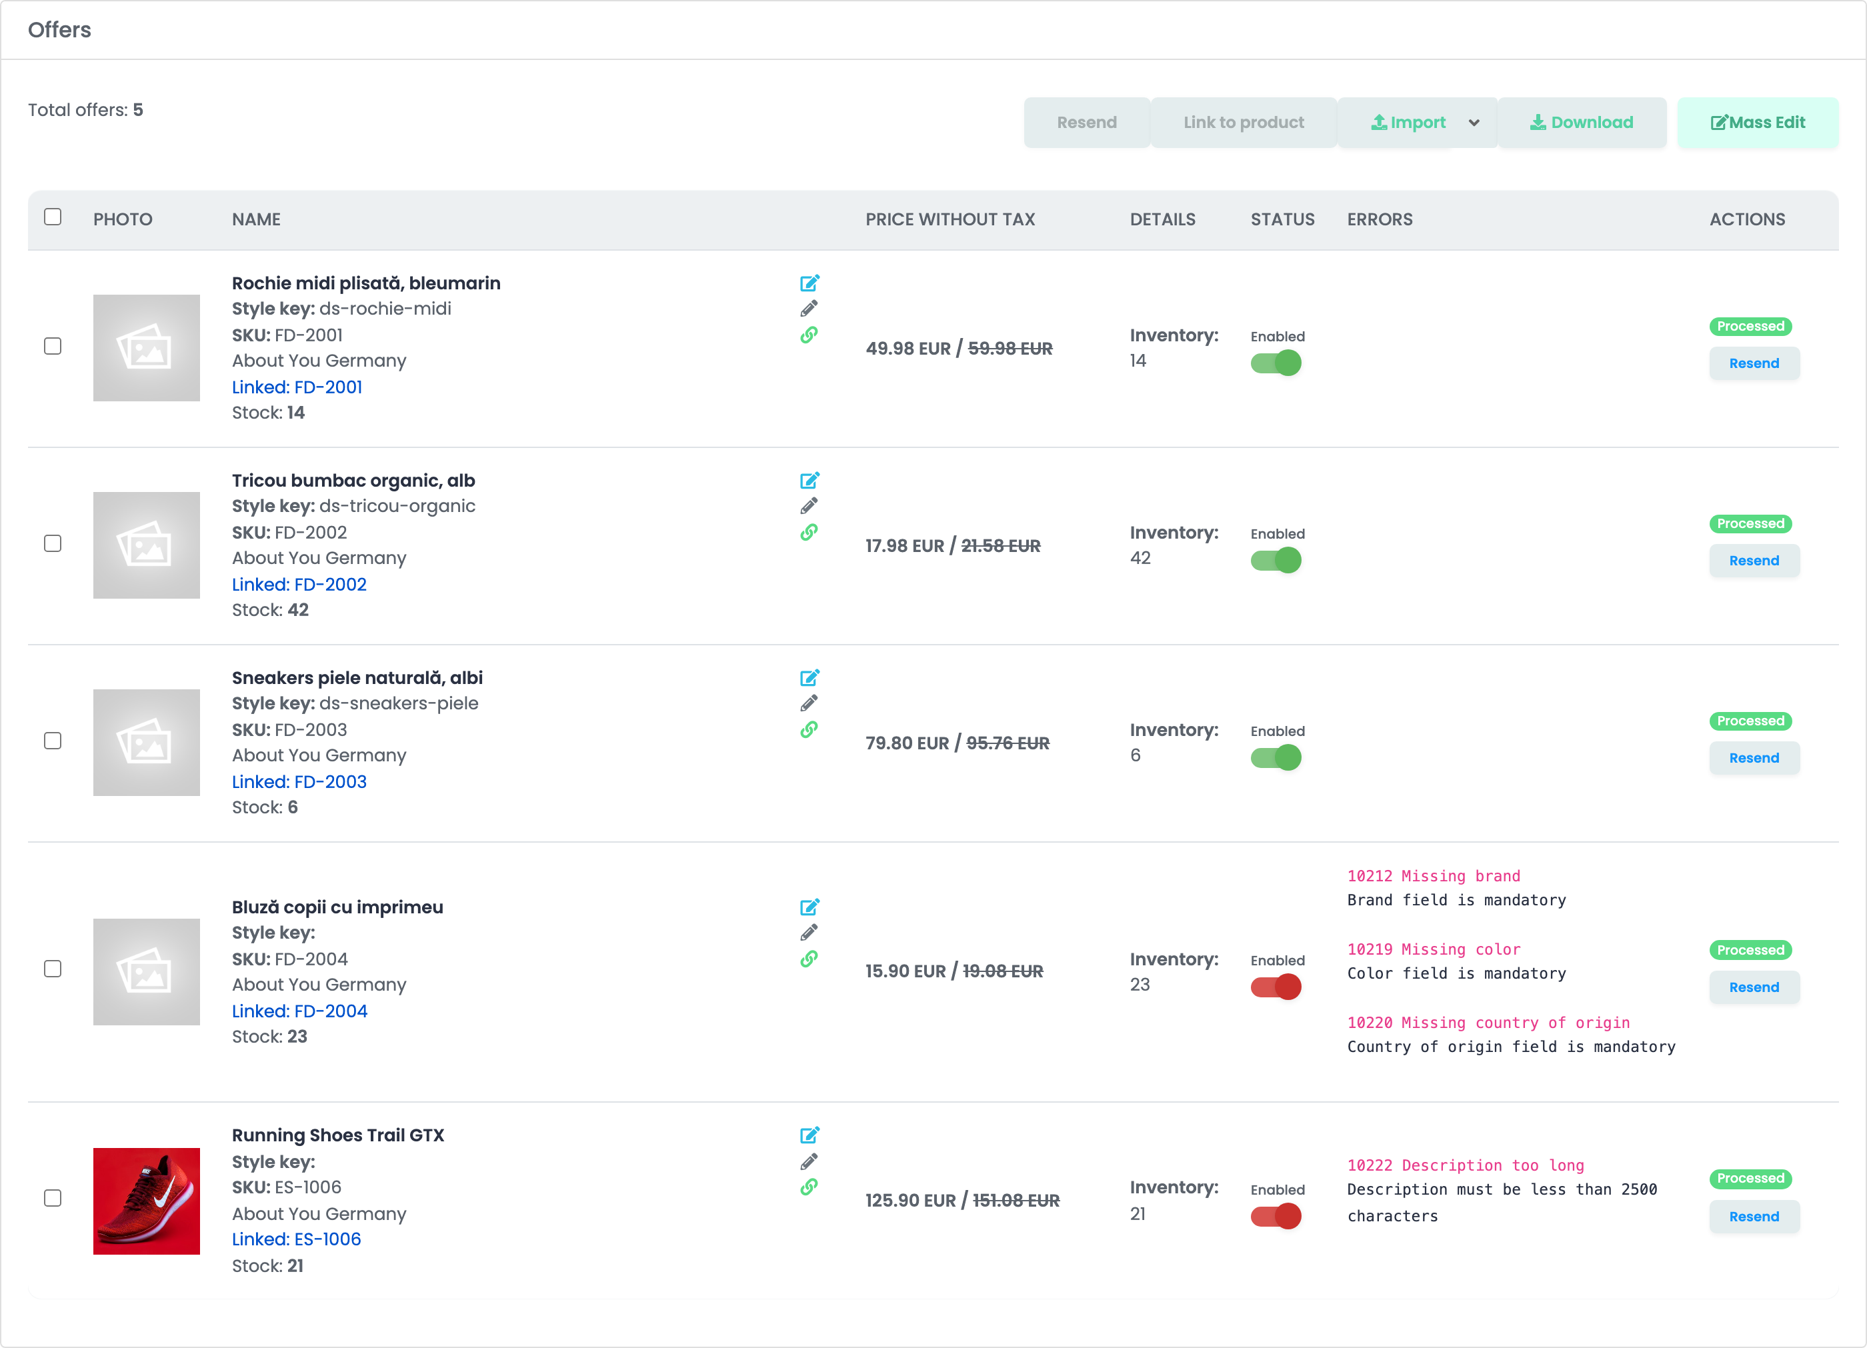Open Linked: FD-2002 product link
This screenshot has height=1348, width=1867.
299,584
